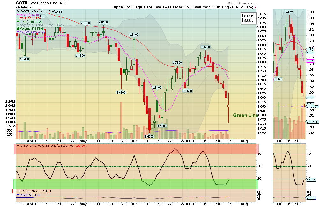Click the High 1.629 value

[143, 7]
